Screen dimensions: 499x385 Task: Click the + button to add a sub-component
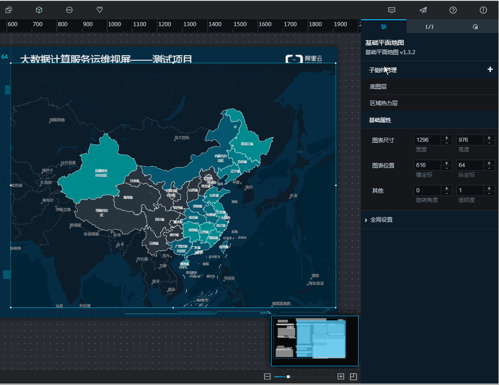(490, 69)
